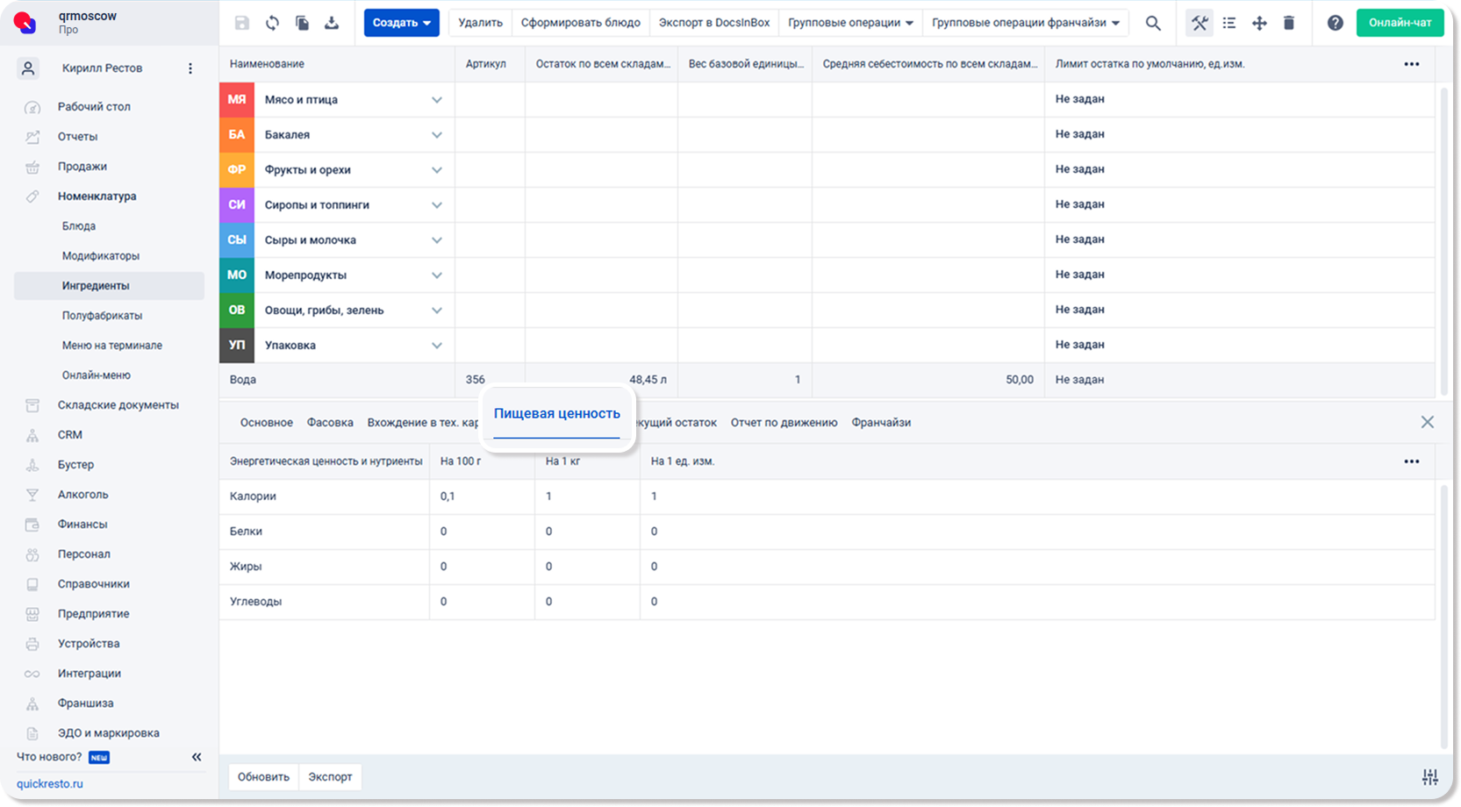The width and height of the screenshot is (1461, 807).
Task: Expand the Упаковка category row
Action: pos(437,346)
